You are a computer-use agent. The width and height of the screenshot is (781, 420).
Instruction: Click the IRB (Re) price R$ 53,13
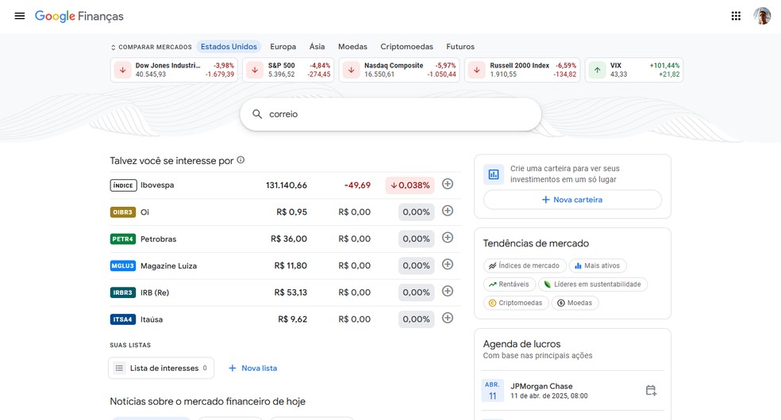[290, 292]
